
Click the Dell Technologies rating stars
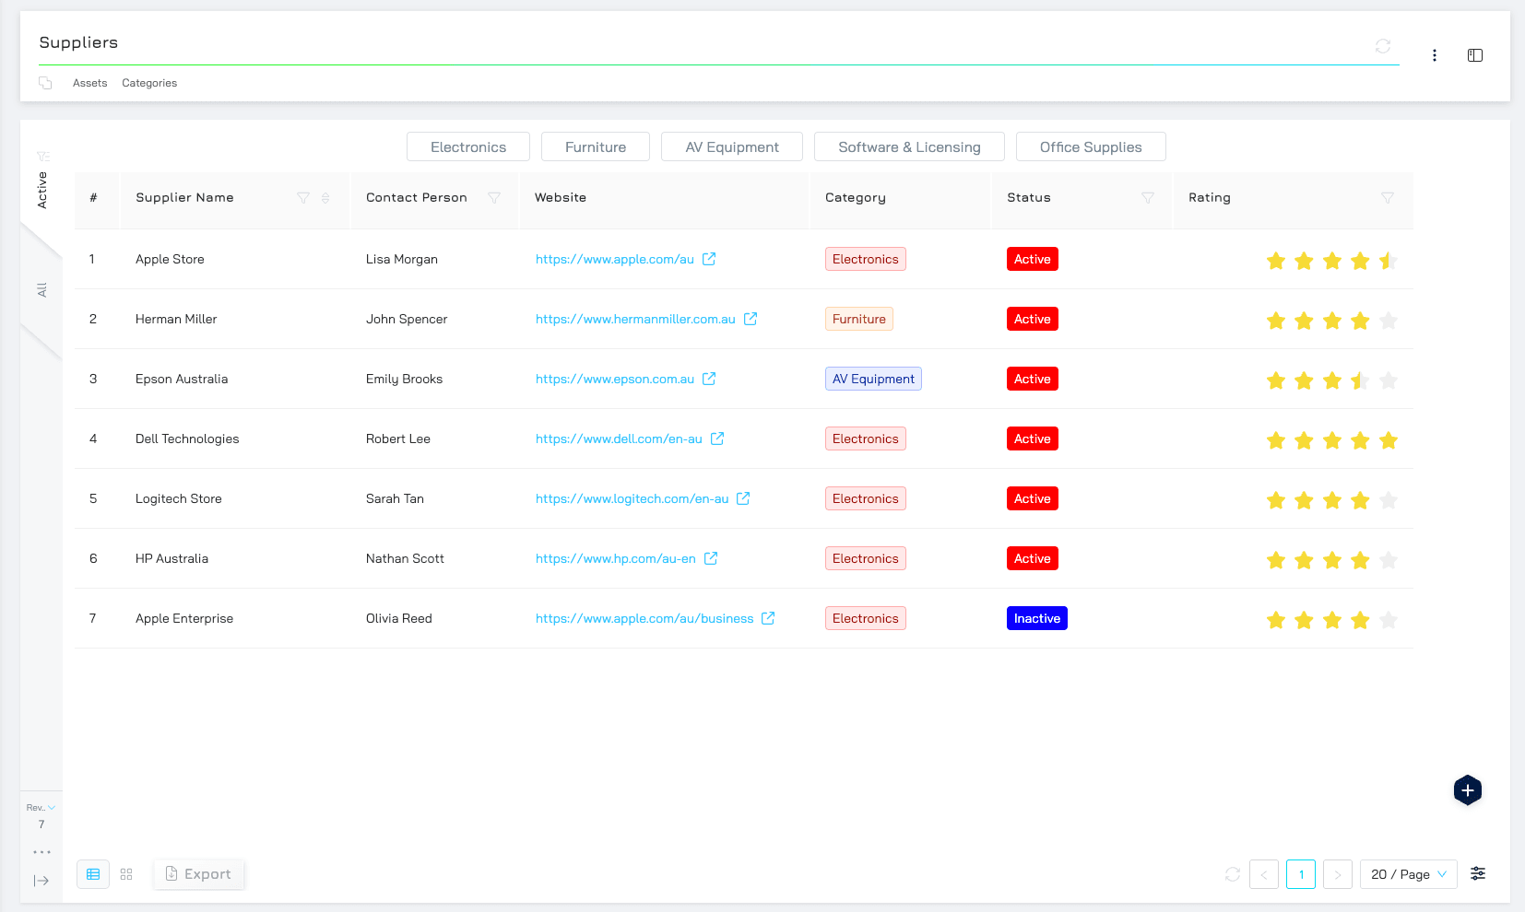point(1332,440)
